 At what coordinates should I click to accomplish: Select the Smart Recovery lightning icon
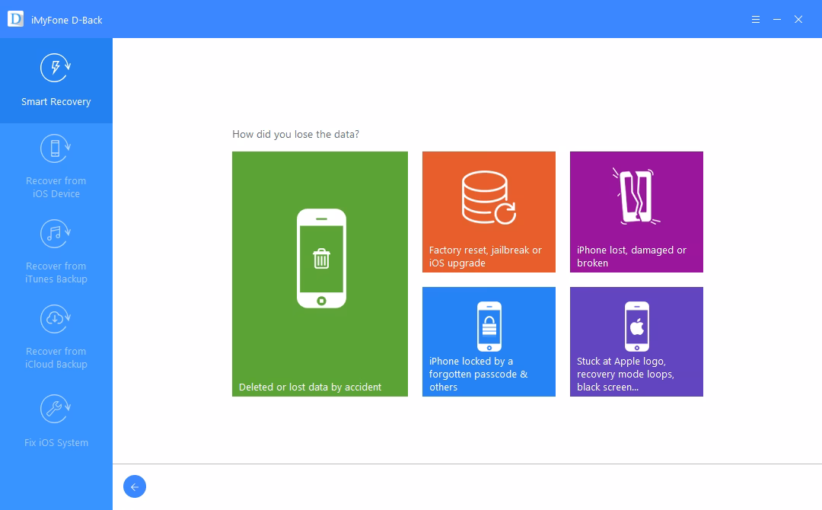[x=54, y=67]
